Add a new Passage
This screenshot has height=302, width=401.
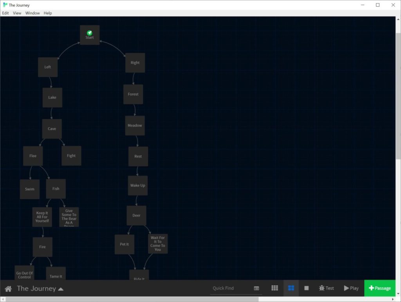[379, 288]
